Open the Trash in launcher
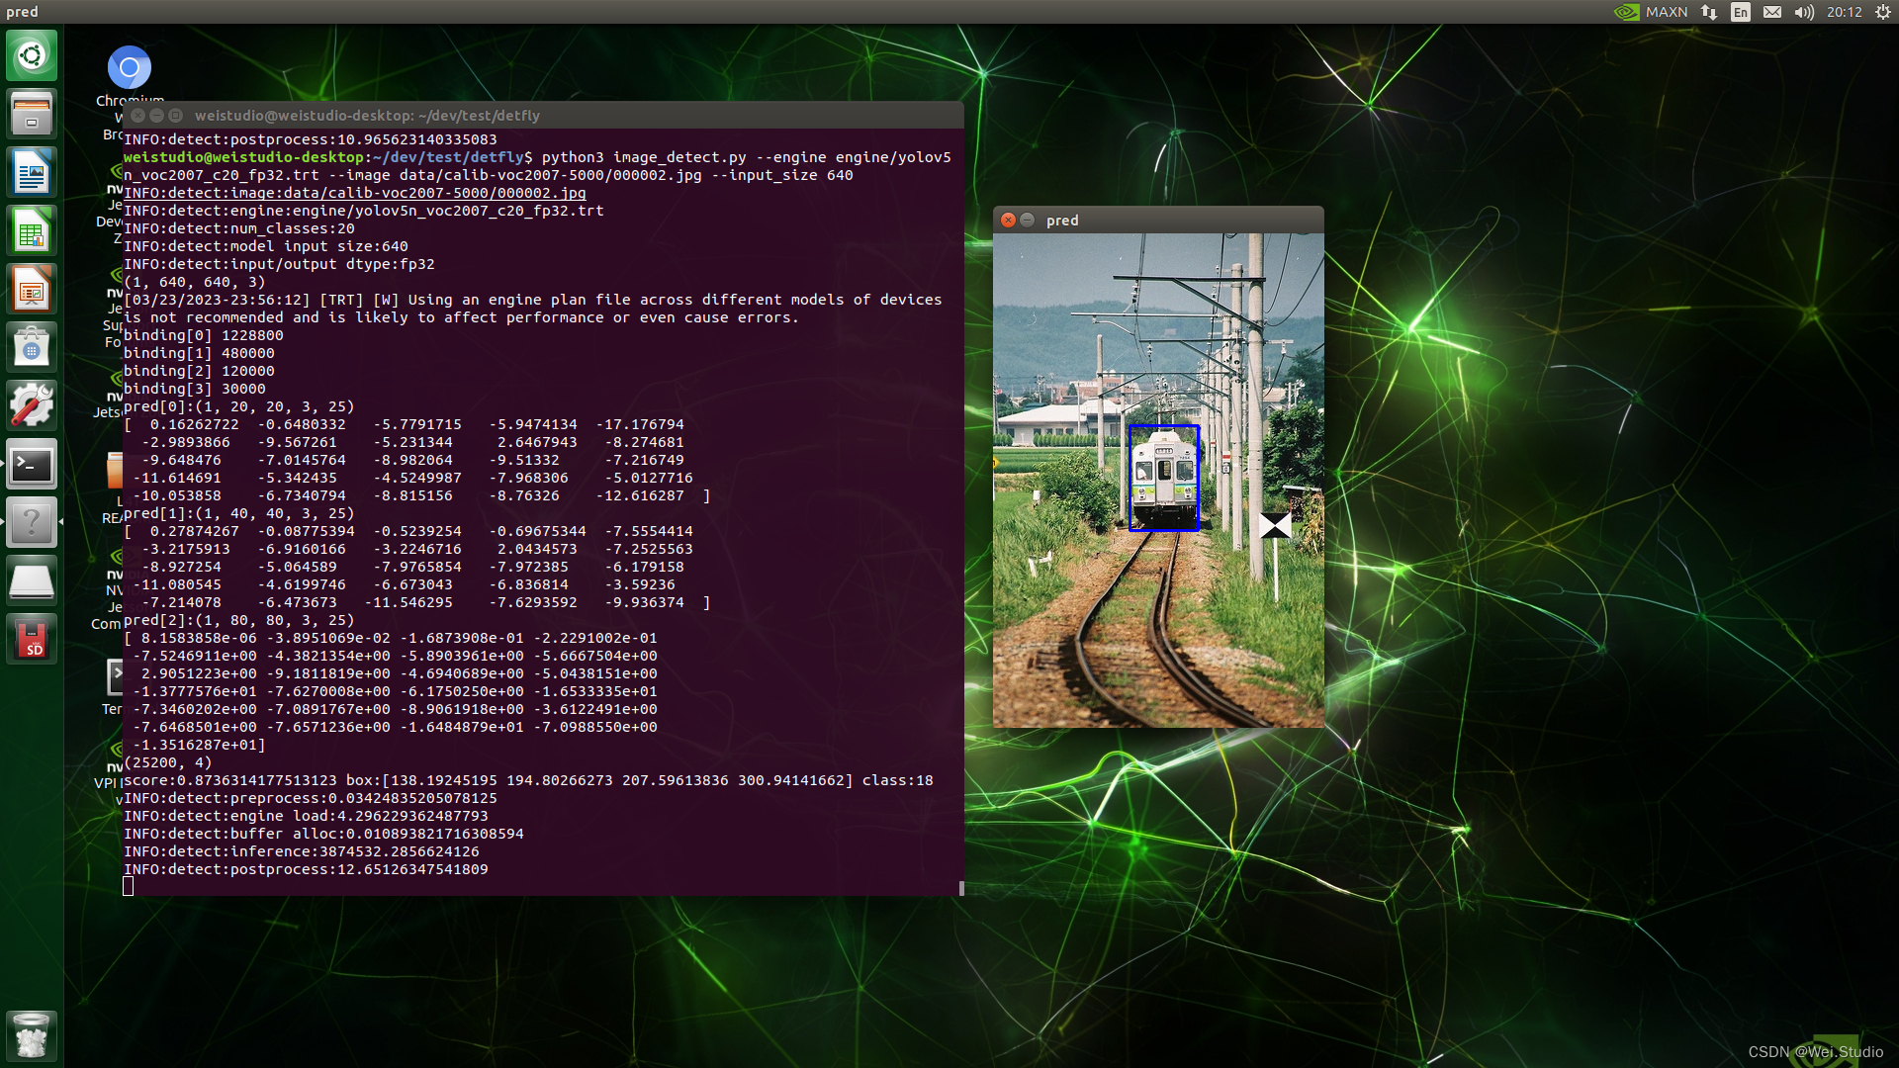The image size is (1899, 1068). (32, 1036)
